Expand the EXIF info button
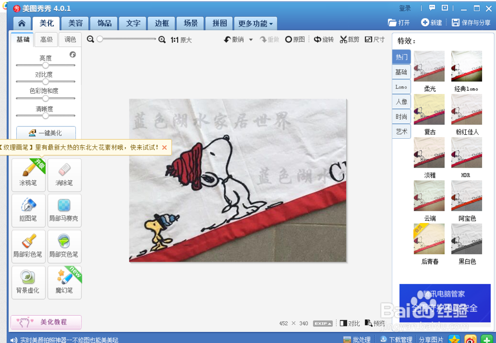This screenshot has width=496, height=343. click(x=323, y=323)
